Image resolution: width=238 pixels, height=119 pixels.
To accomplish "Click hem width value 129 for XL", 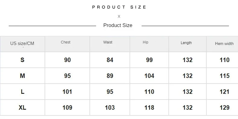I will click(224, 108).
